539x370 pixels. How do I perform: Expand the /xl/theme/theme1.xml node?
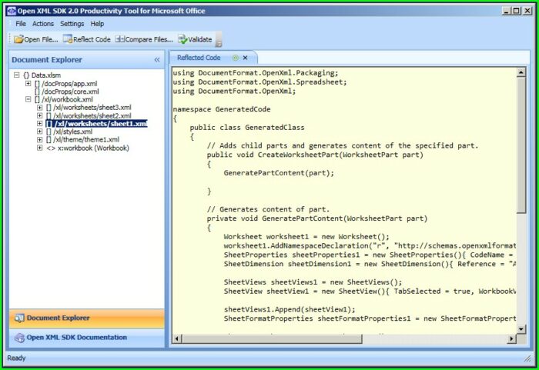click(40, 140)
